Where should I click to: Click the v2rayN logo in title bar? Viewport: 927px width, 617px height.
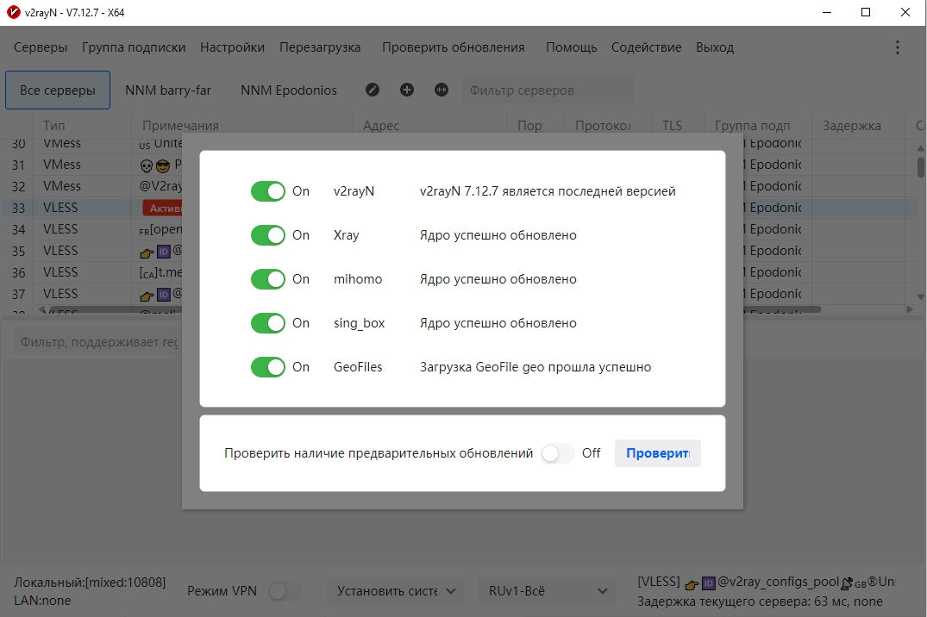[12, 12]
